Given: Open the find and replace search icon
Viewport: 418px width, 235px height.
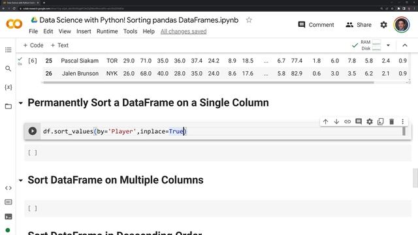Looking at the screenshot, I should [x=8, y=69].
